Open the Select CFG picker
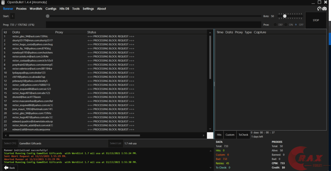The width and height of the screenshot is (331, 171). click(x=10, y=143)
